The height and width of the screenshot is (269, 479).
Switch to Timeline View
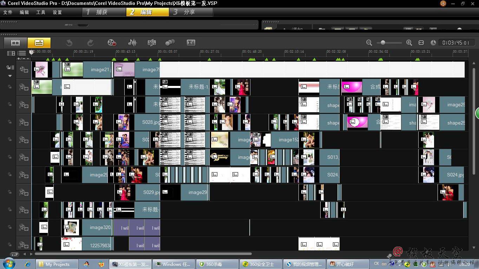[39, 43]
